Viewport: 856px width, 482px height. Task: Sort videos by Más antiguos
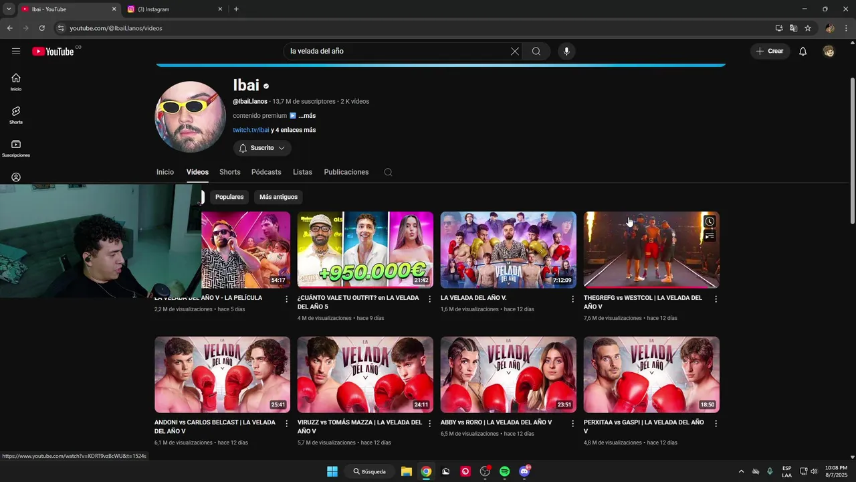tap(278, 197)
